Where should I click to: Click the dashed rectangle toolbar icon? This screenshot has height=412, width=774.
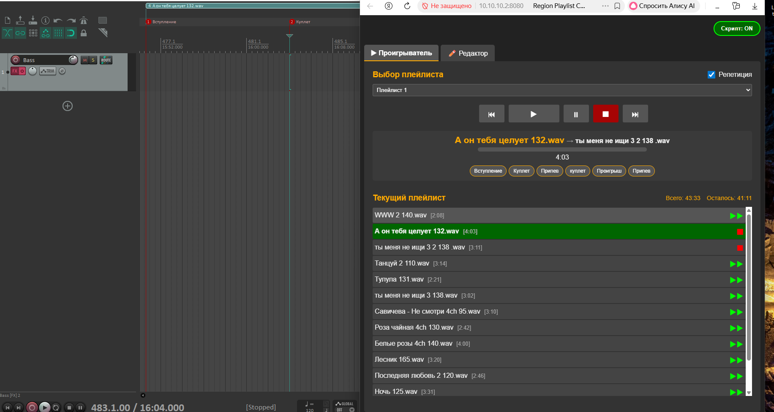pyautogui.click(x=103, y=20)
